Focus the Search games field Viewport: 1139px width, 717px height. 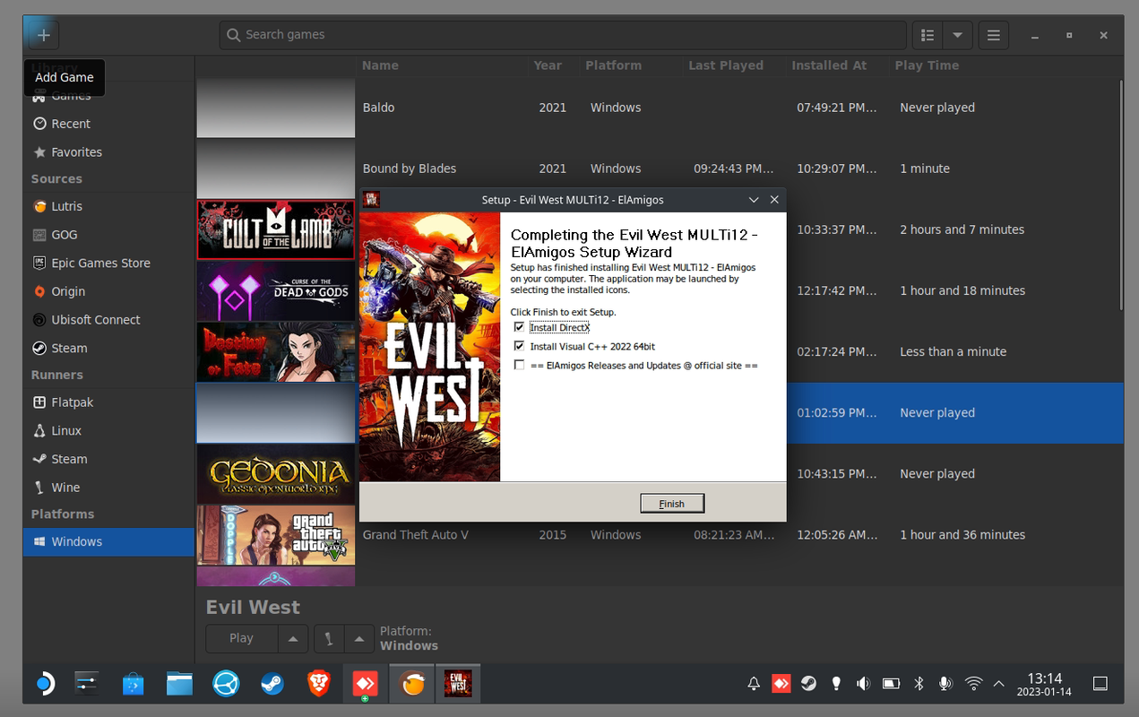[x=563, y=35]
